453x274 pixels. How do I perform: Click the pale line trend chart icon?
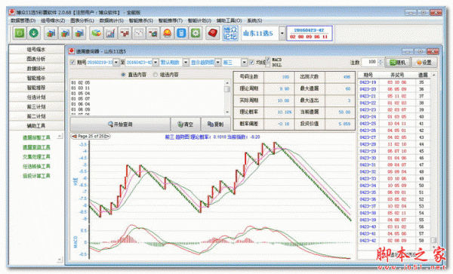click(x=139, y=33)
